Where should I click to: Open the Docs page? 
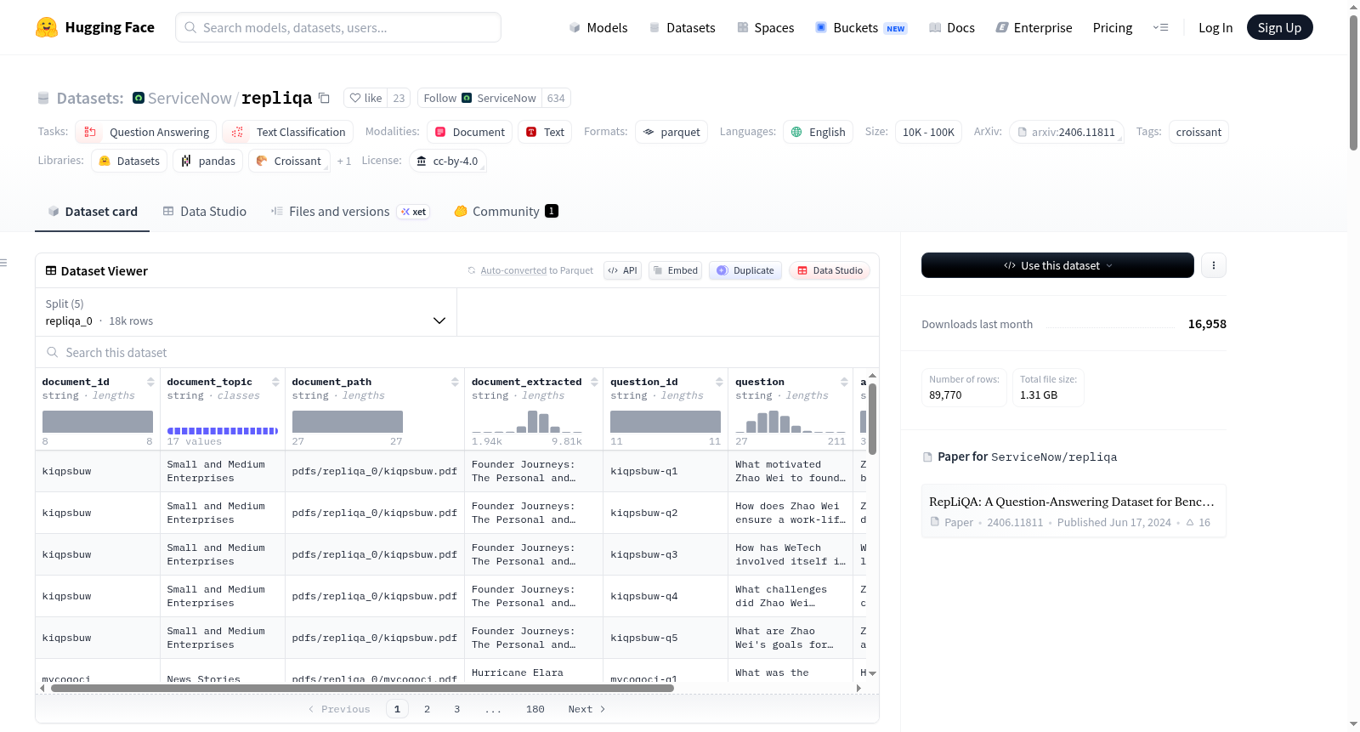tap(952, 27)
